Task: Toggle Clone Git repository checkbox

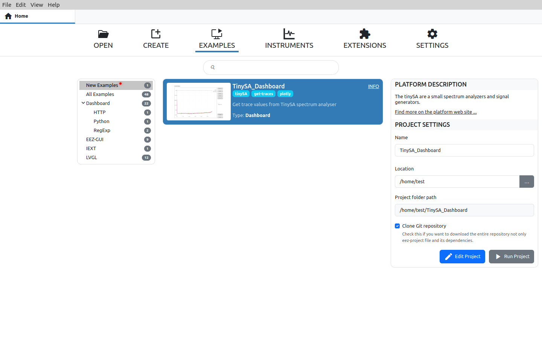Action: (397, 226)
